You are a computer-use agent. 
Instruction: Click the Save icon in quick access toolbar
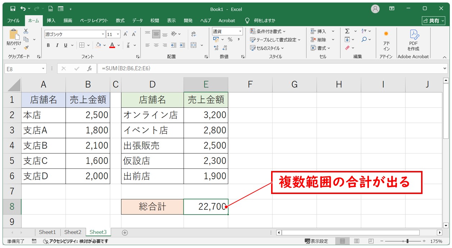click(13, 9)
